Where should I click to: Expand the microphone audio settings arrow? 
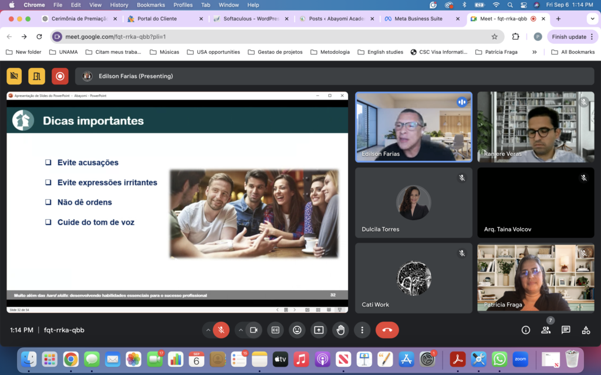point(208,330)
